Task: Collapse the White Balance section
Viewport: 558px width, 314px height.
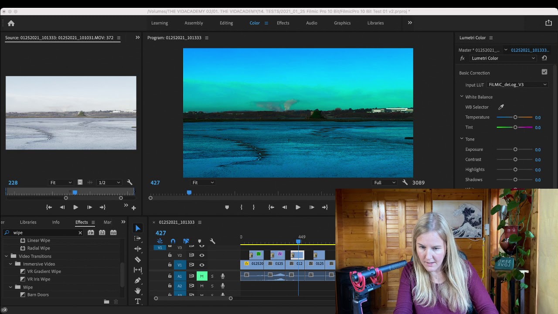Action: point(462,97)
